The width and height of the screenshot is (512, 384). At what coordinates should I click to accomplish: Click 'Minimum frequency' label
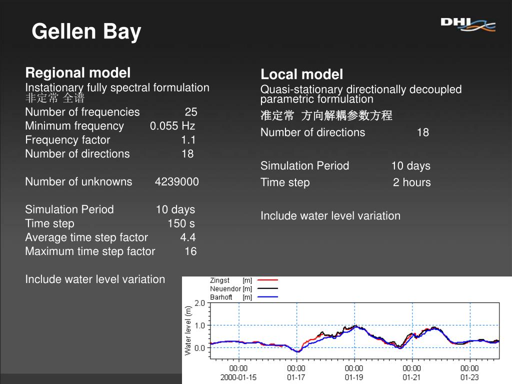coord(75,126)
